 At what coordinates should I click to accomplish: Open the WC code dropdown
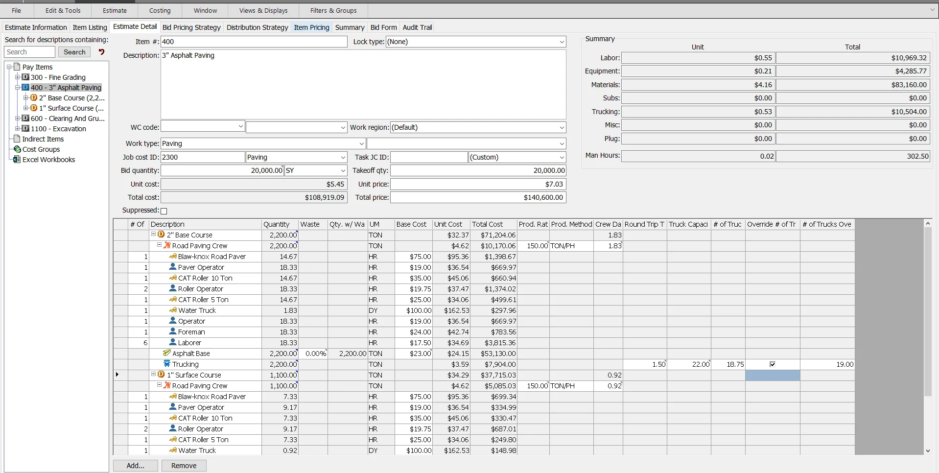click(x=240, y=126)
